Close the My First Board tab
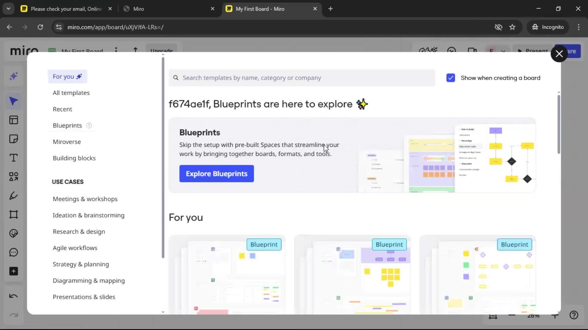The image size is (588, 330). point(315,9)
